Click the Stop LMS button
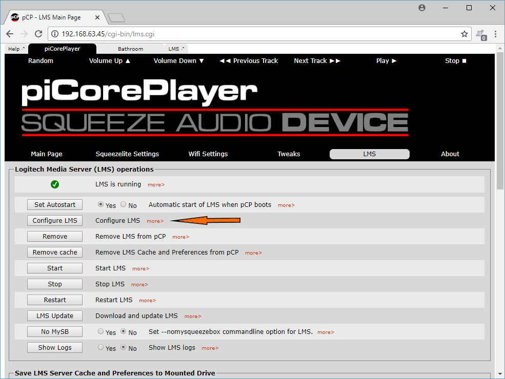This screenshot has width=505, height=379. pos(55,284)
